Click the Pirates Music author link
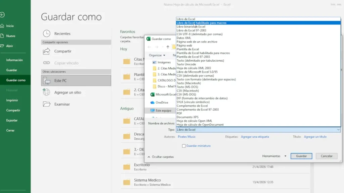The image size is (344, 193). click(186, 137)
